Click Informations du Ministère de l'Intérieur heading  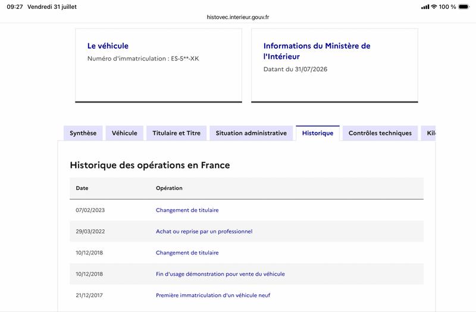pos(317,51)
